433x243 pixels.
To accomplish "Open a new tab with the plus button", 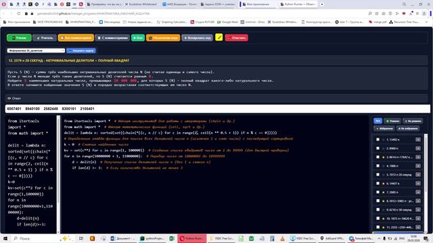I will click(322, 5).
